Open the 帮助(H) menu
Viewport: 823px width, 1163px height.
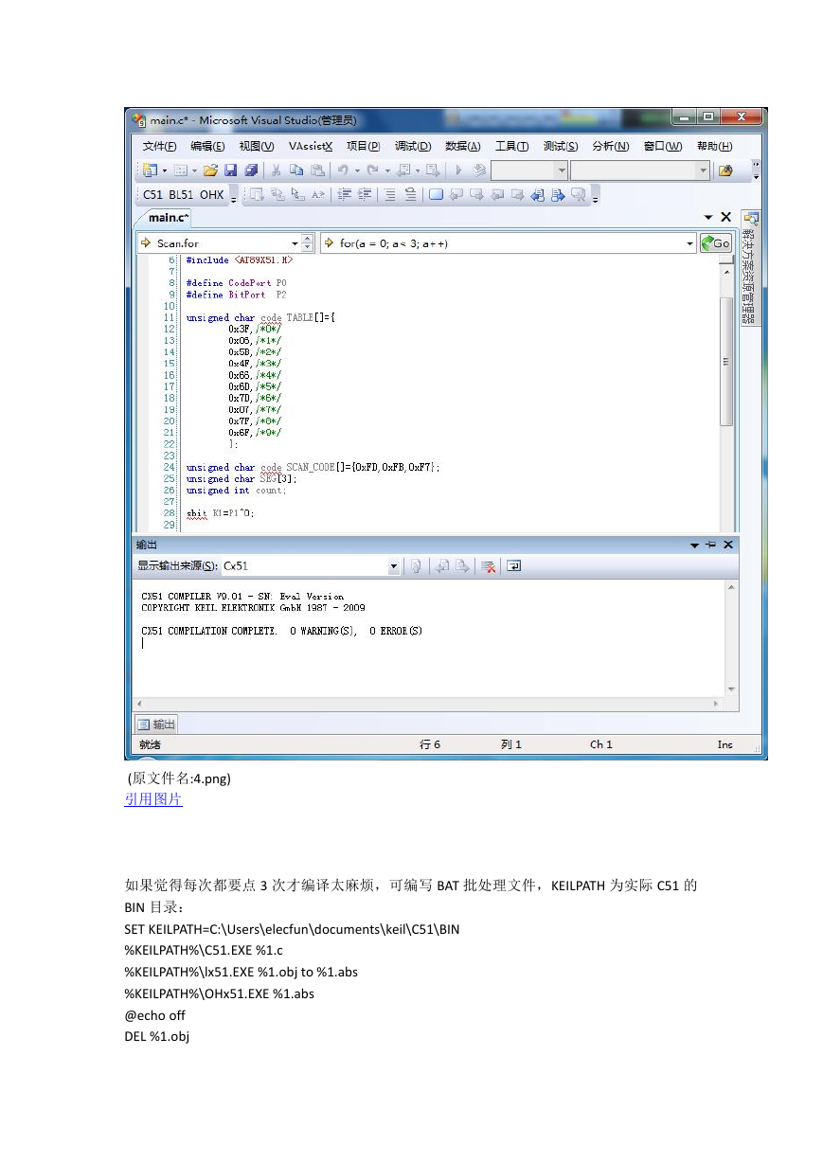point(715,146)
